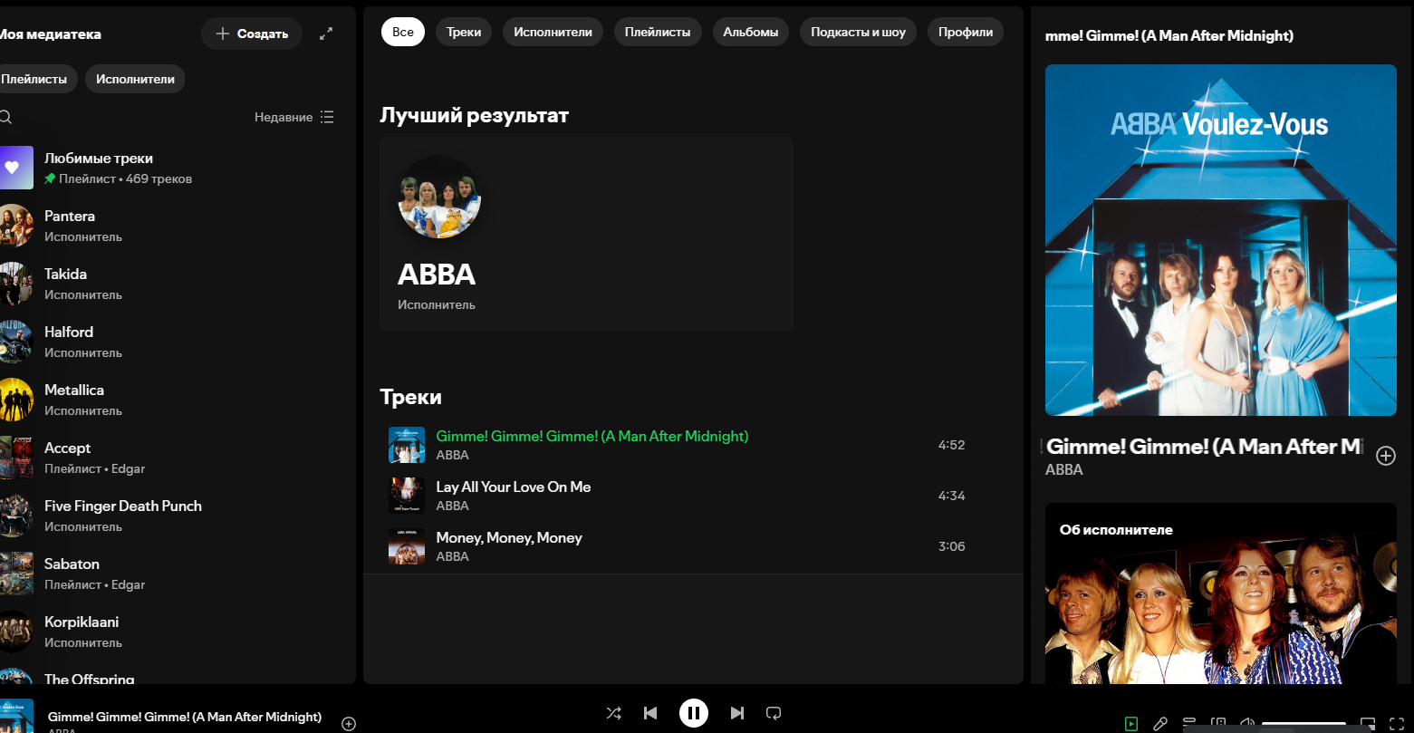1414x733 pixels.
Task: Click the 3:06 track duration
Action: coord(951,546)
